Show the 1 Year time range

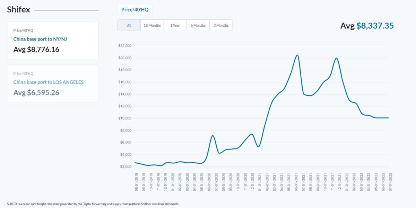pos(175,25)
